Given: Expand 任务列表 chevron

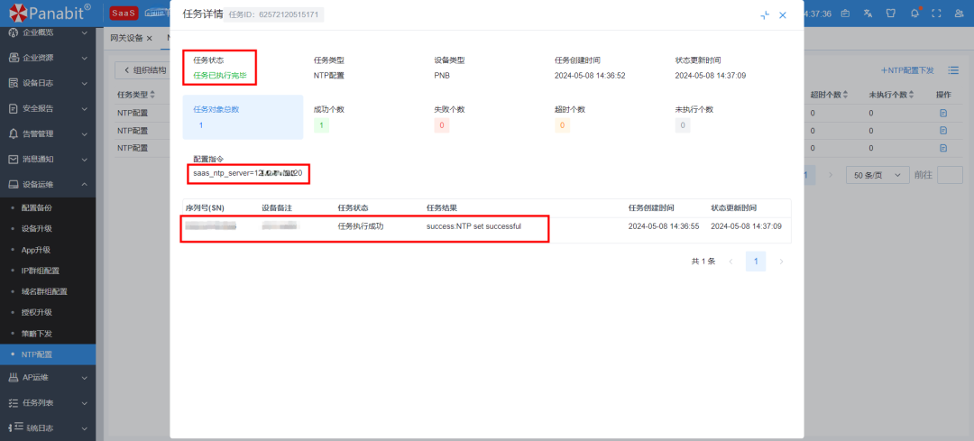Looking at the screenshot, I should pos(85,402).
